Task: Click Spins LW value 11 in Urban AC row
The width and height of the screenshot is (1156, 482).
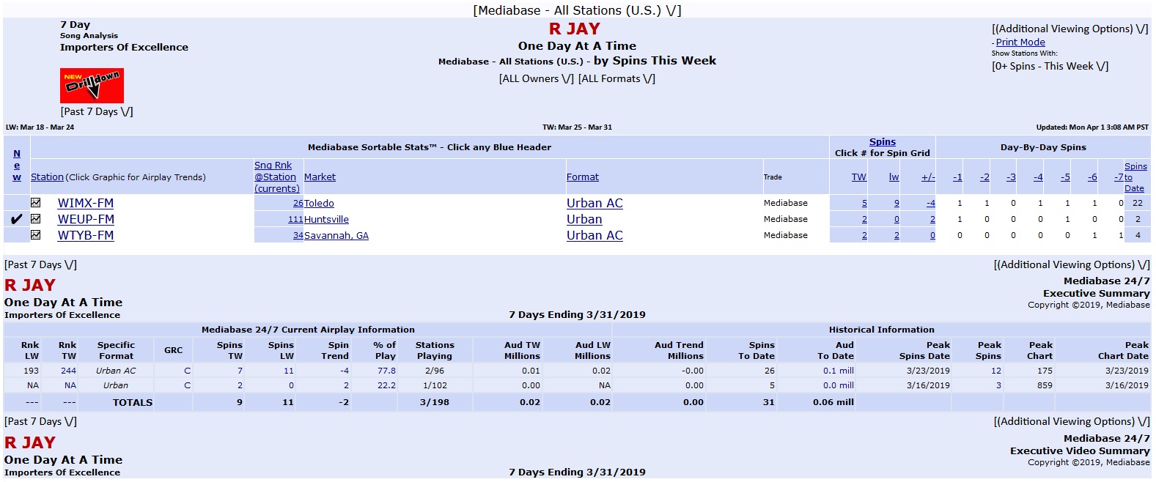Action: pos(289,371)
